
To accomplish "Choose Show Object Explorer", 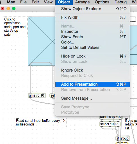I will pyautogui.click(x=92, y=9).
